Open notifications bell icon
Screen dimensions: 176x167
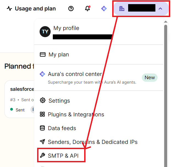87,9
